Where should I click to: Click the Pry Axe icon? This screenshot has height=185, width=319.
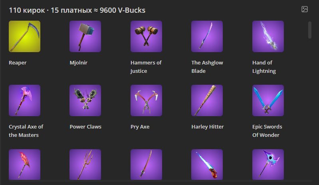click(x=146, y=101)
